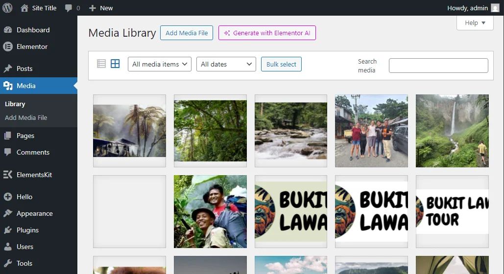Open the Users menu label
Screen dimensions: 504x274
click(25, 247)
